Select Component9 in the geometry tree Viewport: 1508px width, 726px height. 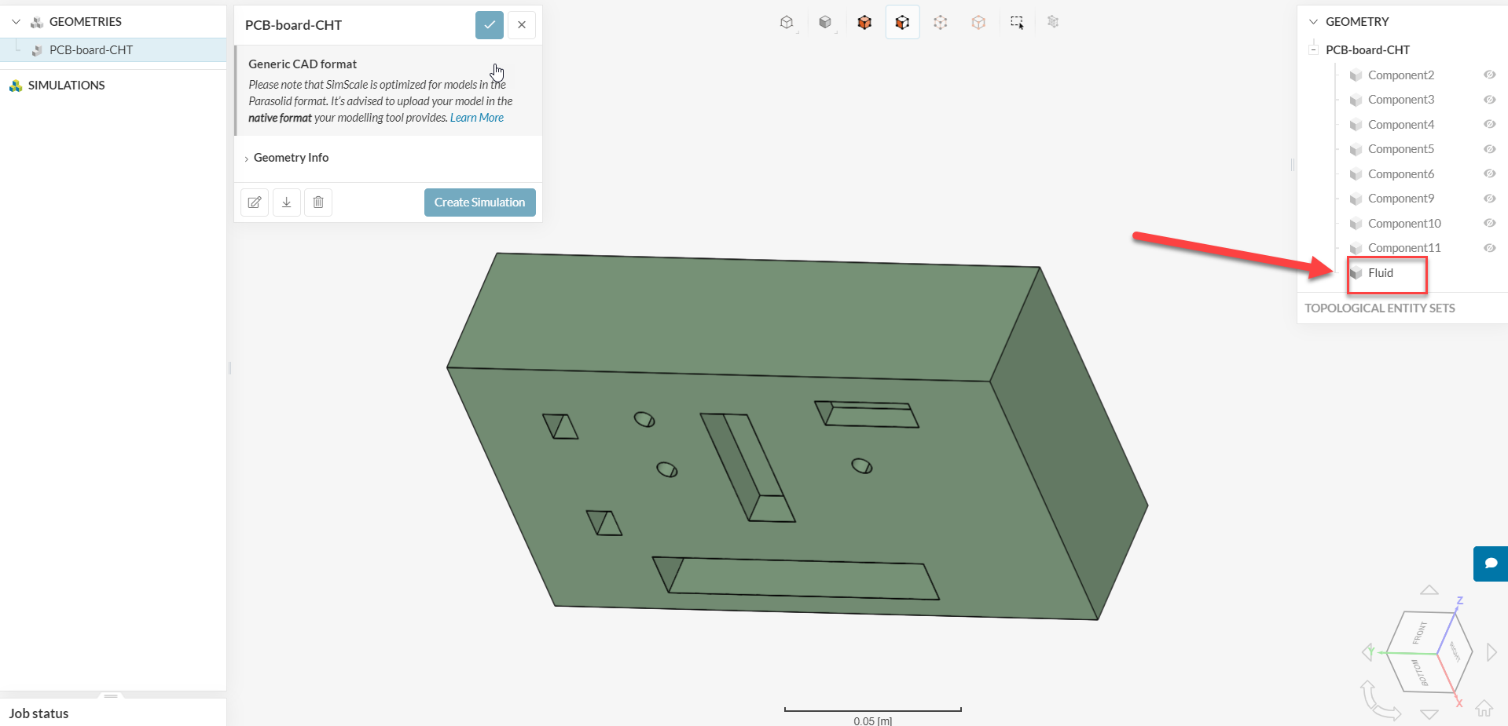(1401, 199)
